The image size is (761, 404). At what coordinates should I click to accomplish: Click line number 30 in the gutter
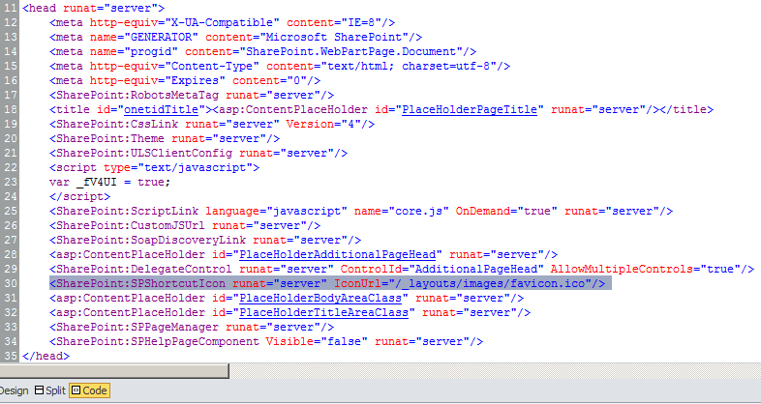coord(11,283)
